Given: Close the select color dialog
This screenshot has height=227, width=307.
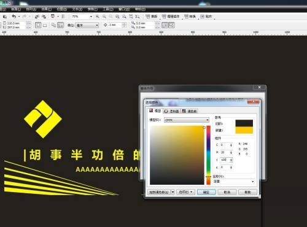Looking at the screenshot, I should [254, 102].
